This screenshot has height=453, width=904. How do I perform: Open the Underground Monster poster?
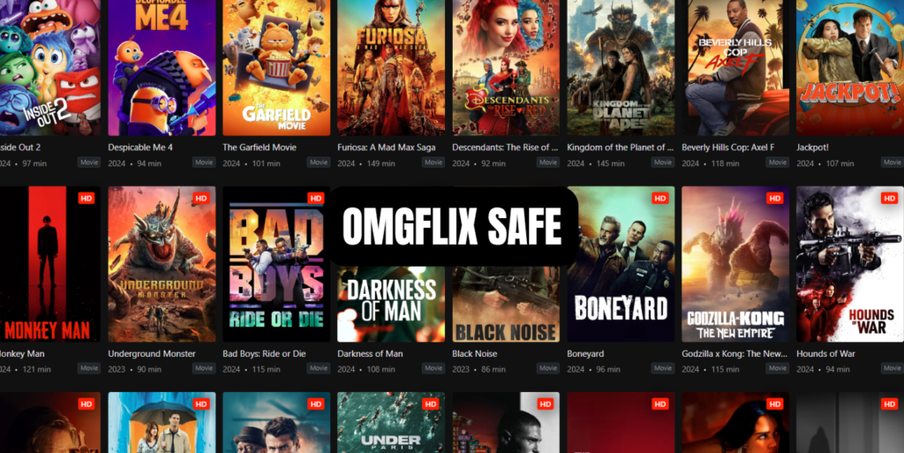[x=162, y=264]
